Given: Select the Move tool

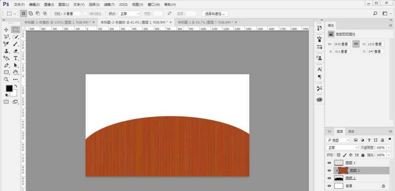Looking at the screenshot, I should click(6, 30).
